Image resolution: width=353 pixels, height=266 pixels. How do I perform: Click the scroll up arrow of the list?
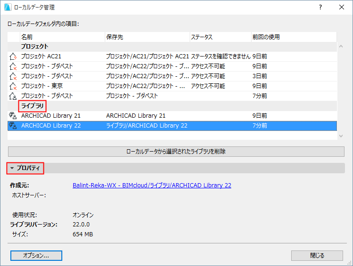(341, 46)
